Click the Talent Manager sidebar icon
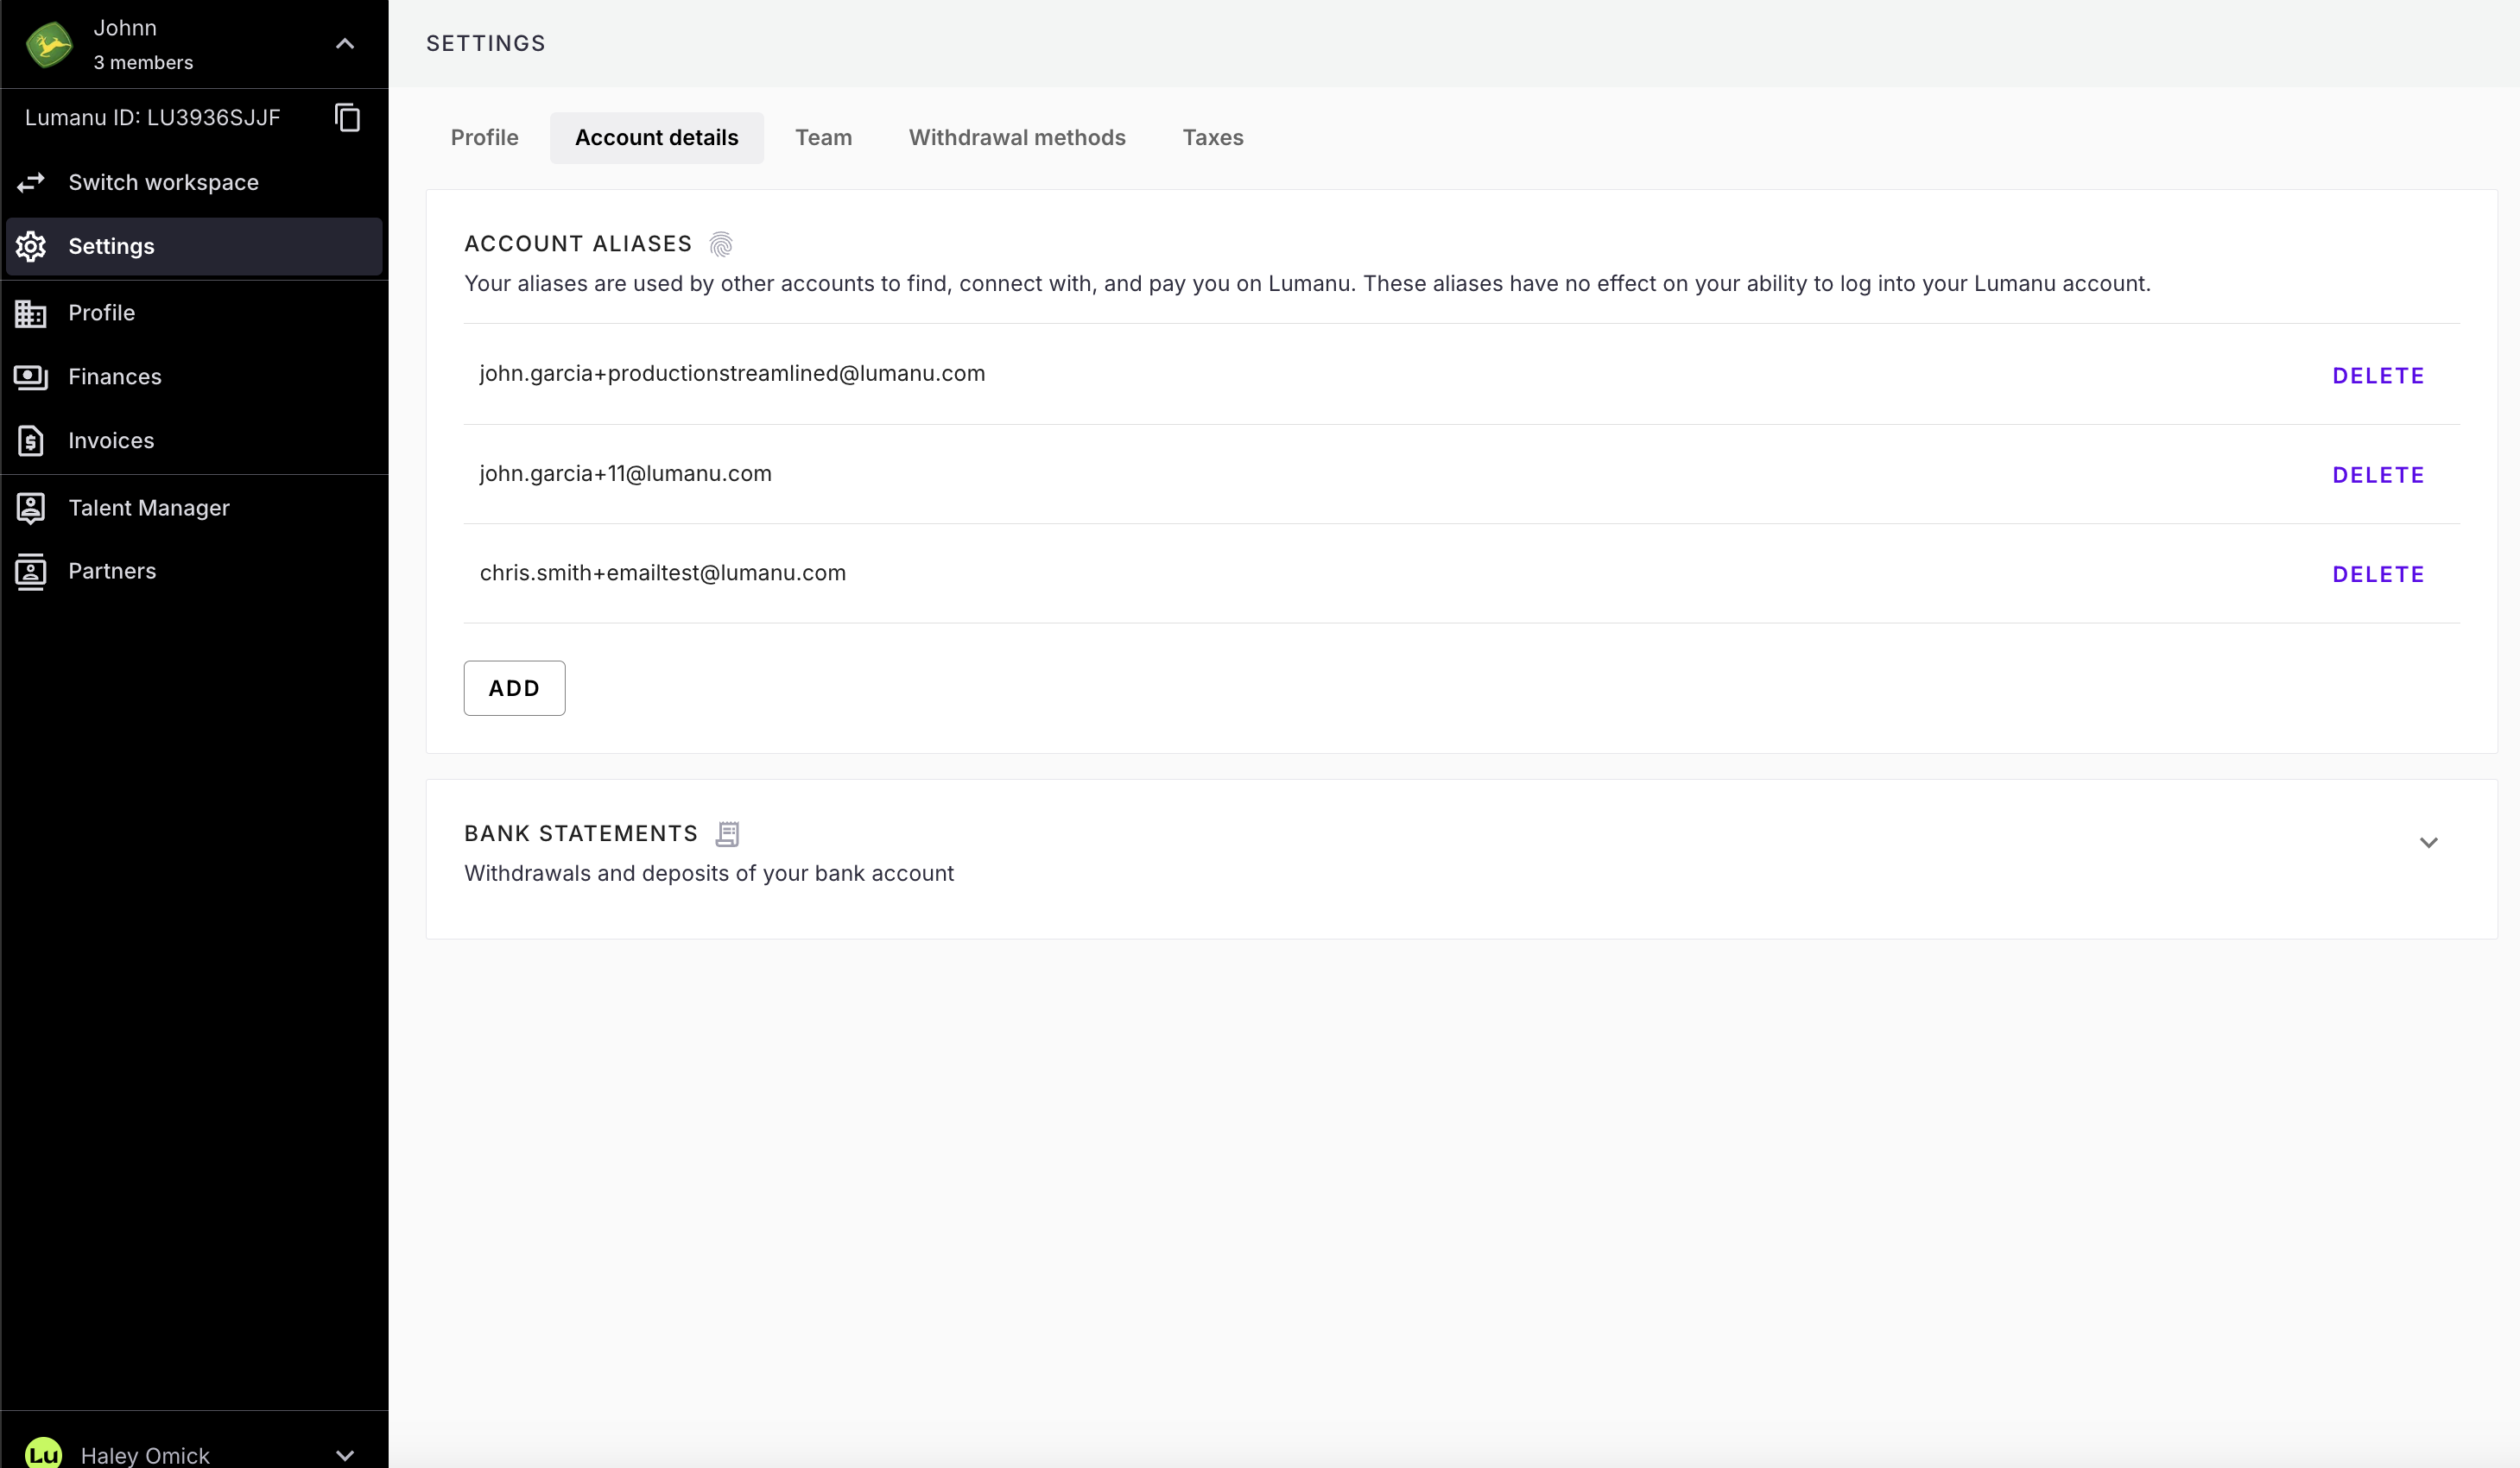 (31, 508)
